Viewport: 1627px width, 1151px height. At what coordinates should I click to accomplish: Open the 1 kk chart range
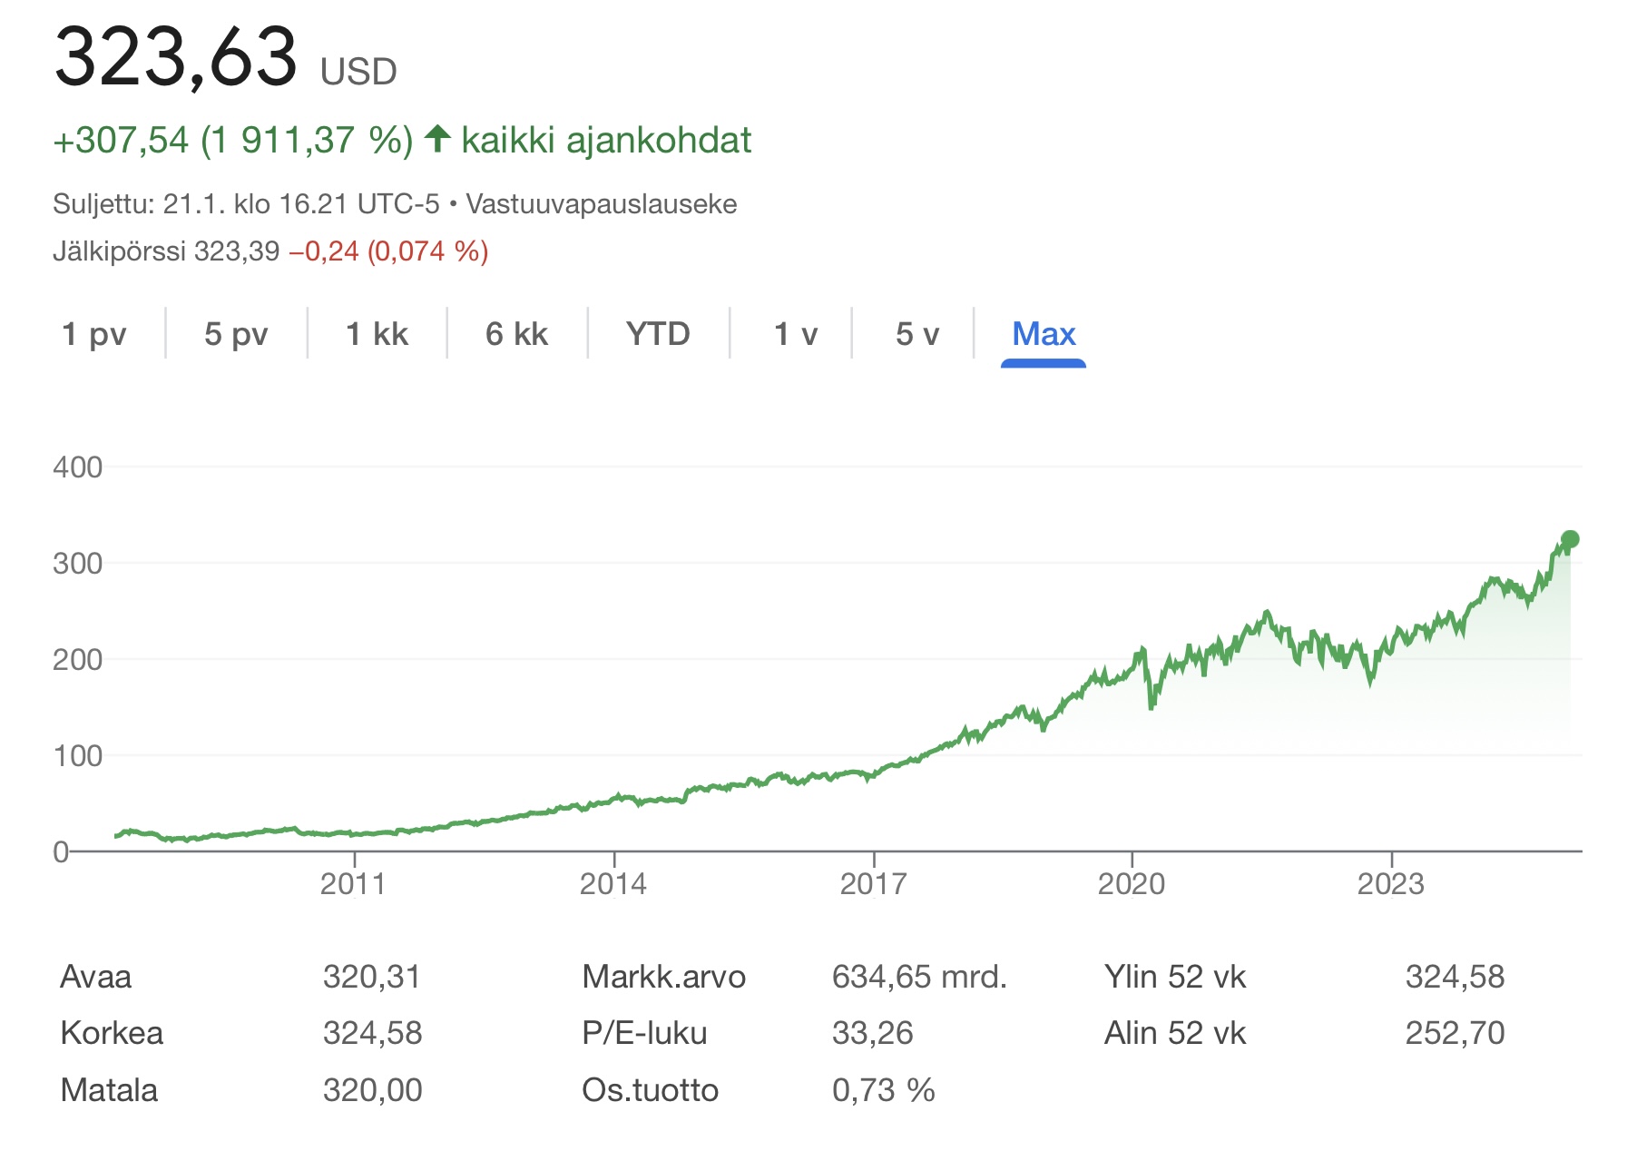[x=377, y=334]
